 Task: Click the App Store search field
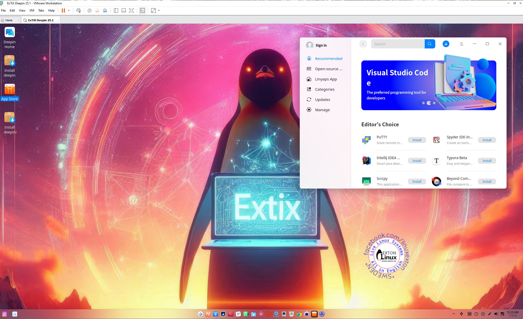click(x=398, y=44)
